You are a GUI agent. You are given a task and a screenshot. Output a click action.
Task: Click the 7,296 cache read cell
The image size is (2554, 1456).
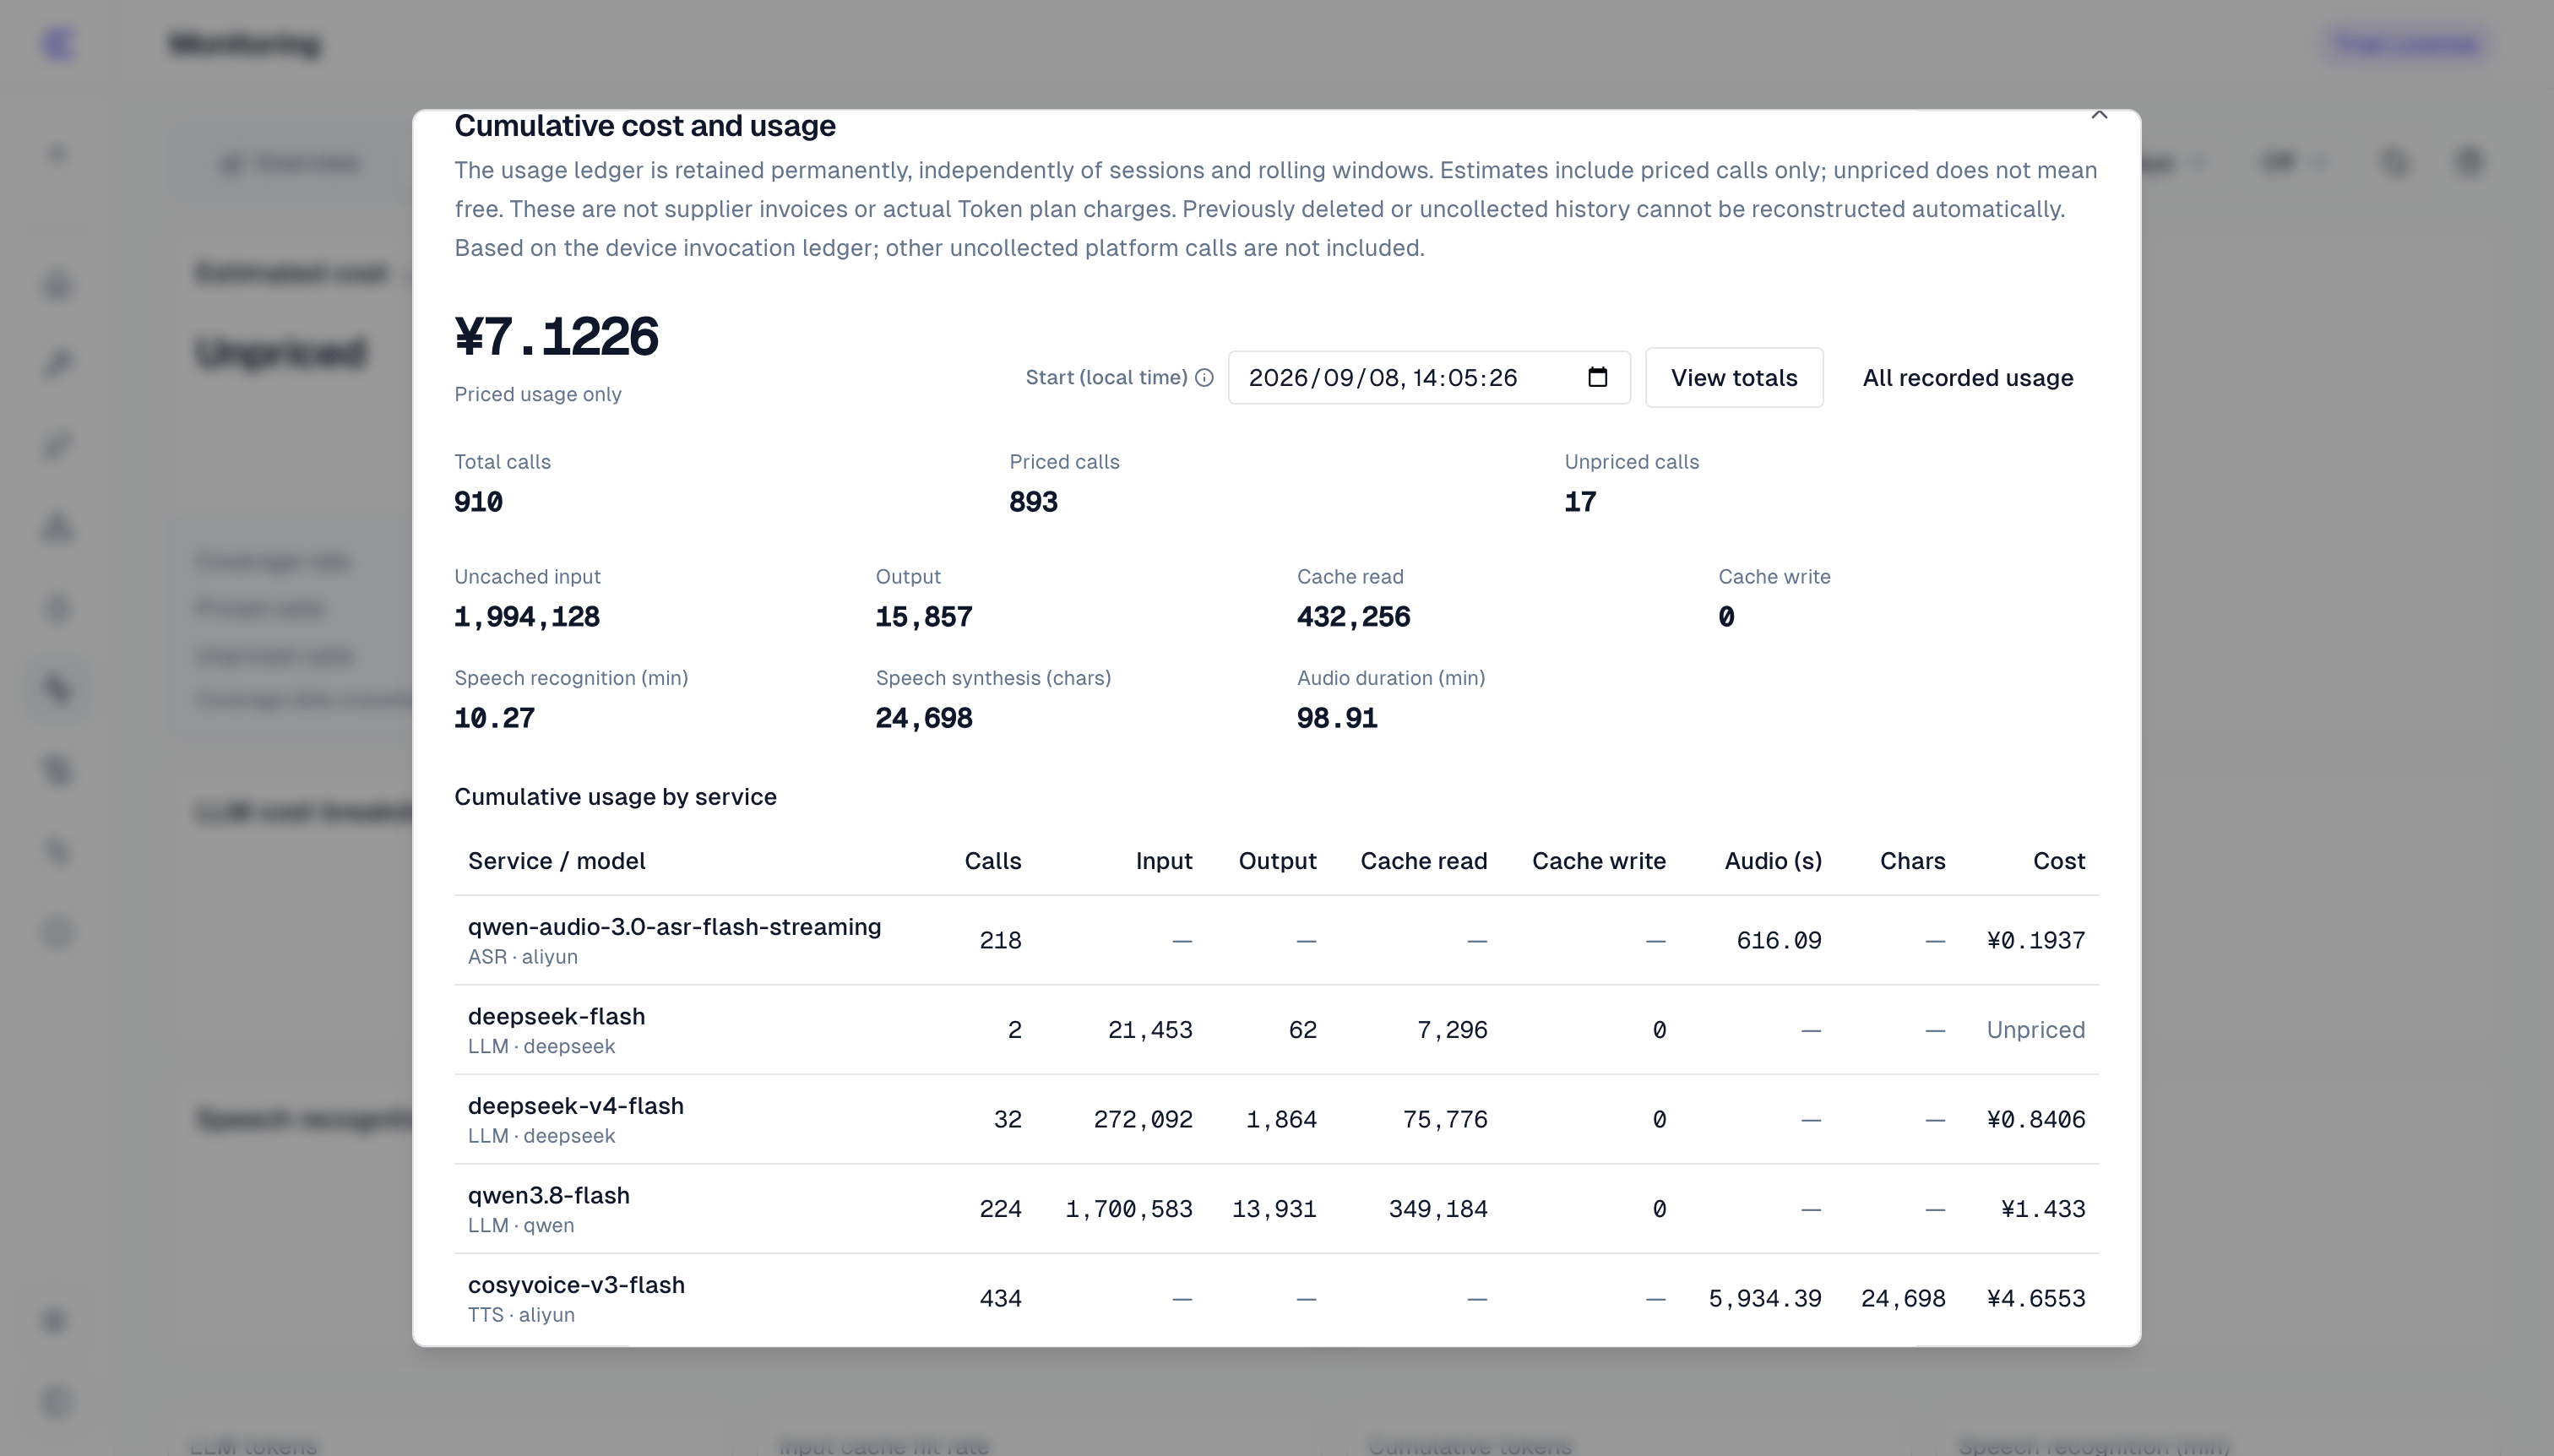[x=1451, y=1030]
